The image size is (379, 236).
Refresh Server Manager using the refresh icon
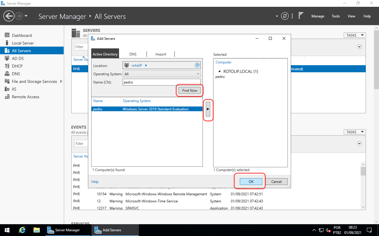click(285, 16)
